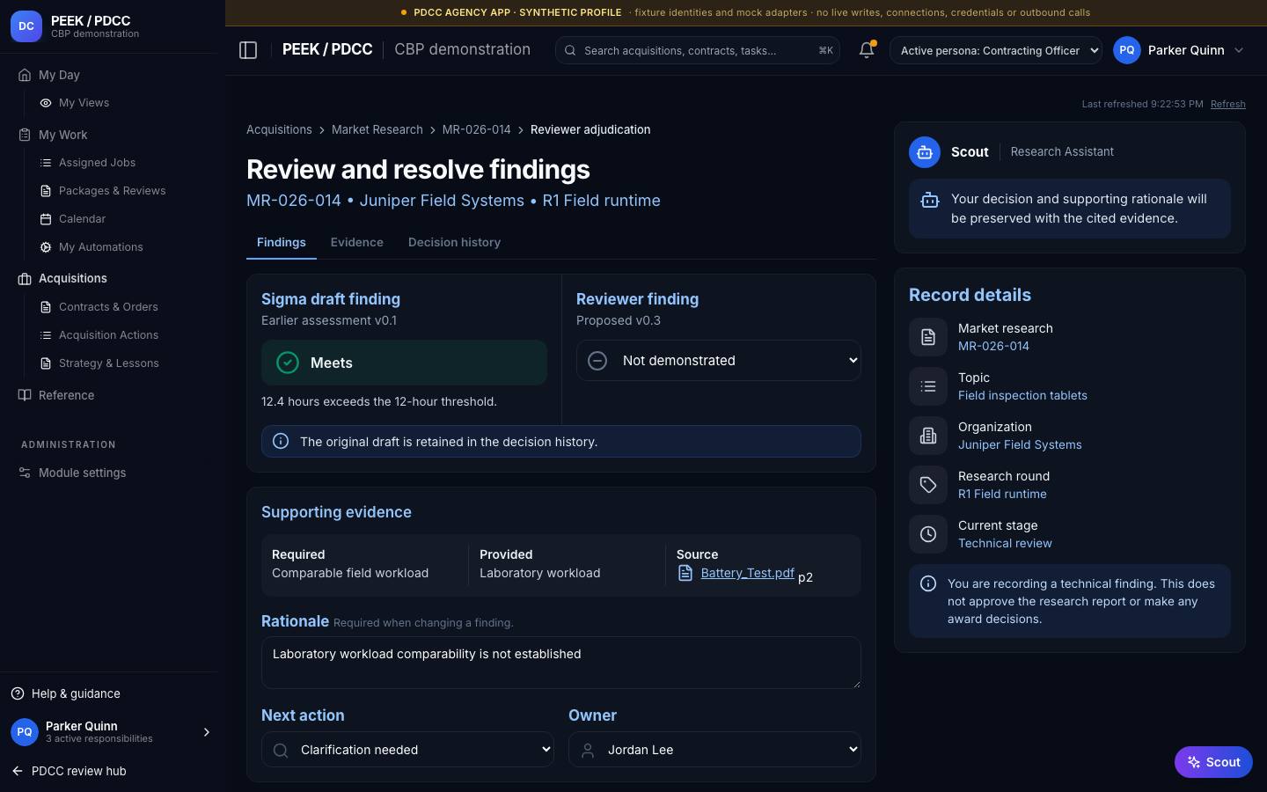This screenshot has height=792, width=1267.
Task: Open the Owner dropdown showing Jordan Lee
Action: tap(714, 750)
